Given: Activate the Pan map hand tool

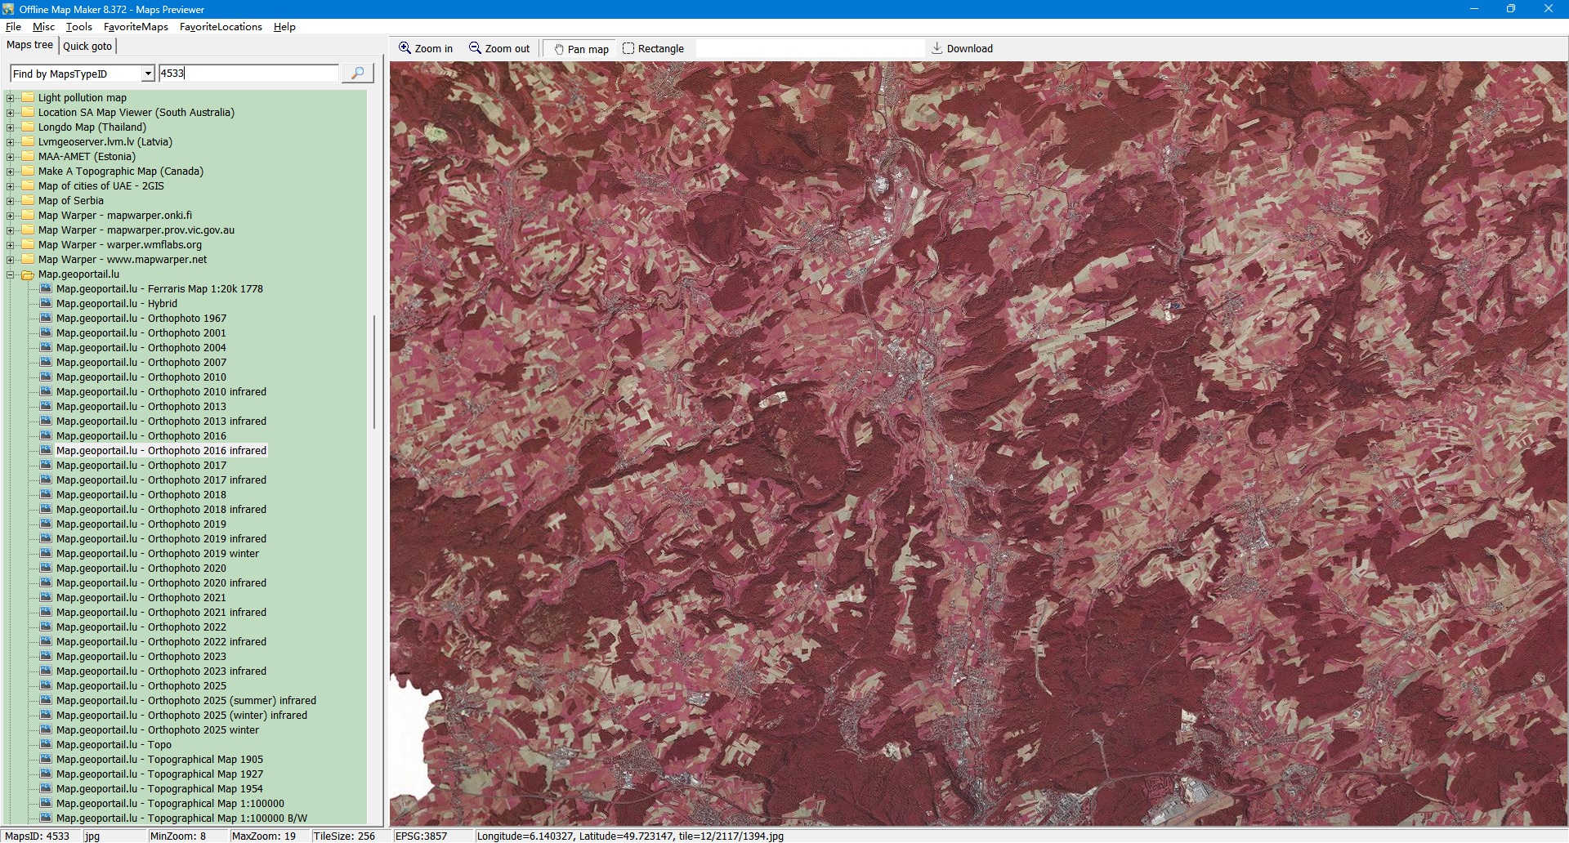Looking at the screenshot, I should click(581, 49).
